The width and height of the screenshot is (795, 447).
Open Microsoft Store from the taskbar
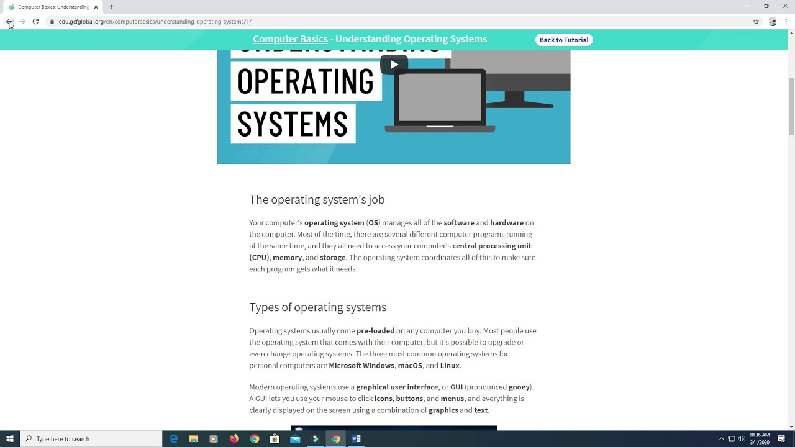275,439
